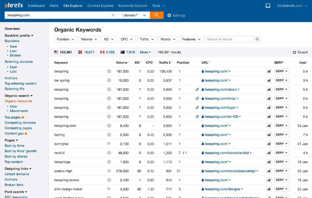312x198 pixels.
Task: Open the Features filter dropdown
Action: [x=191, y=39]
